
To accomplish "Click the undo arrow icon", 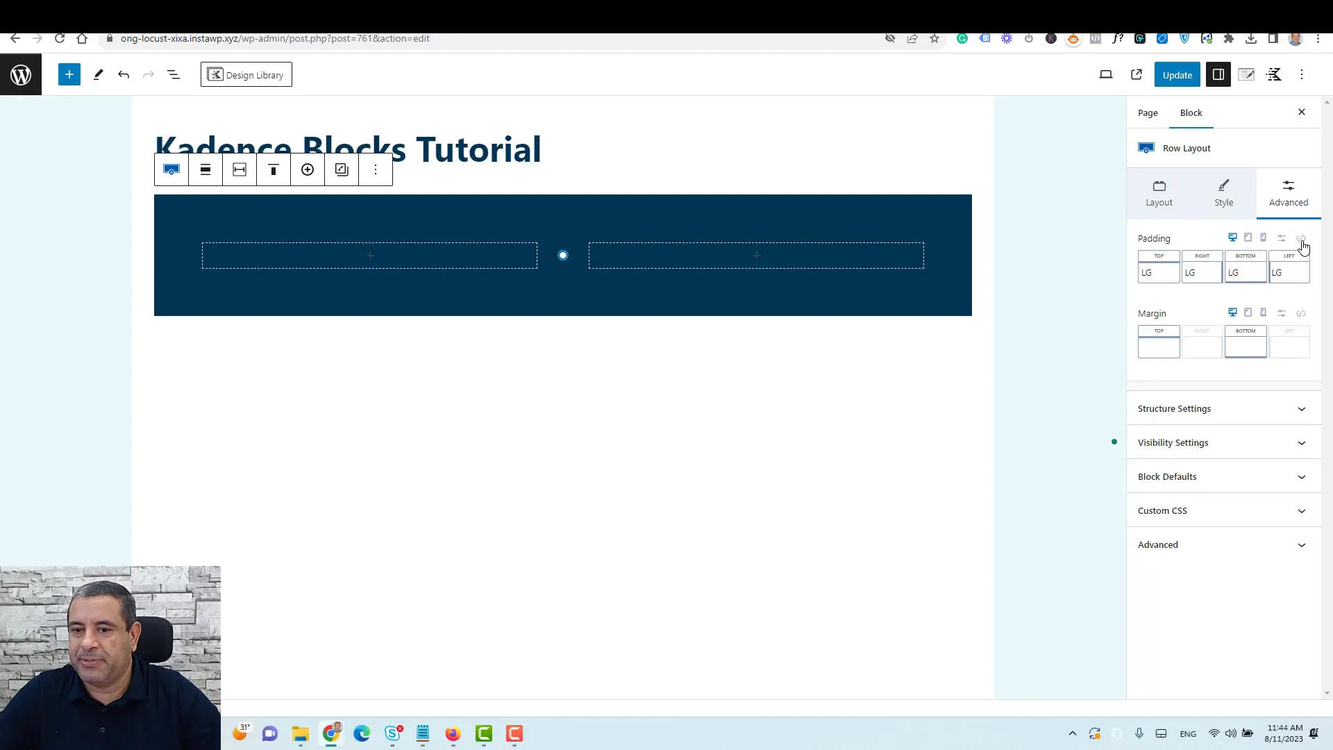I will 124,74.
